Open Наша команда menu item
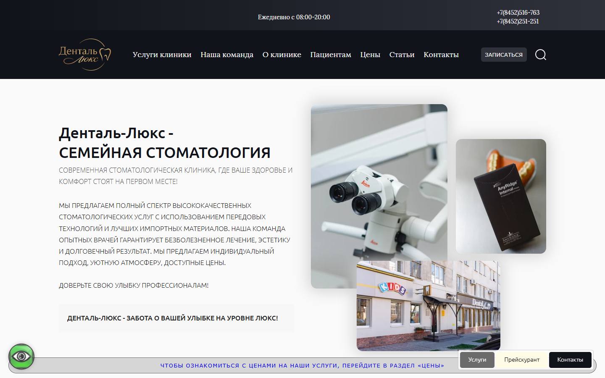Screen dimensions: 605x378 pos(227,55)
